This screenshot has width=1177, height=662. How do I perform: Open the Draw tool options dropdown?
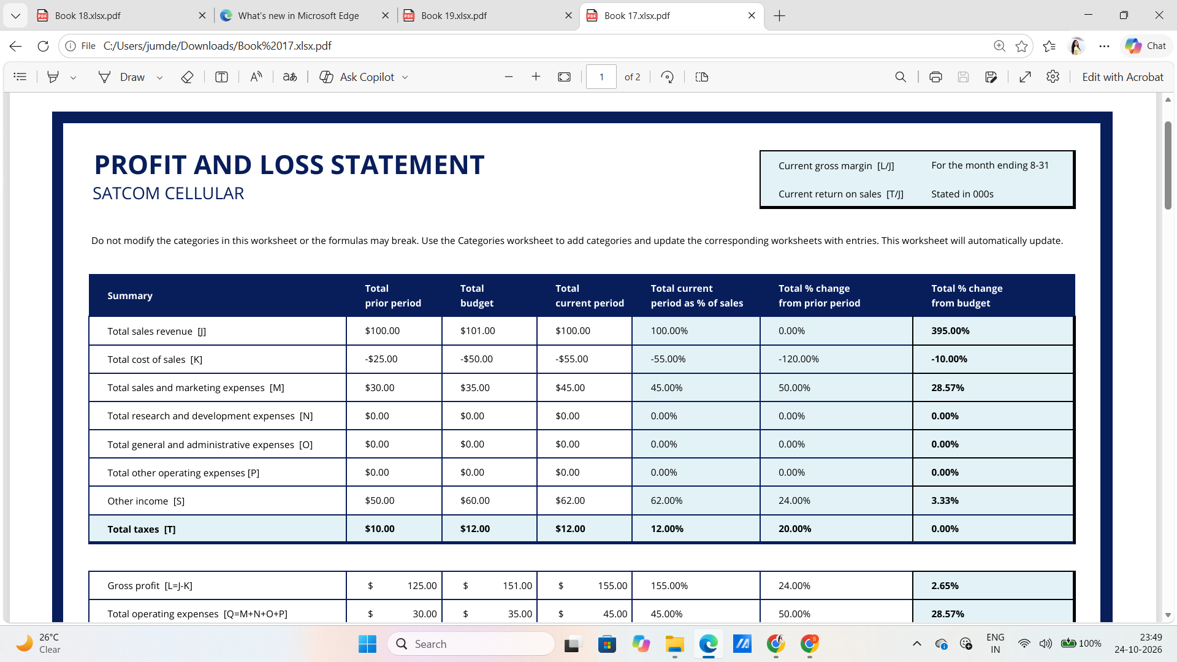pos(159,77)
